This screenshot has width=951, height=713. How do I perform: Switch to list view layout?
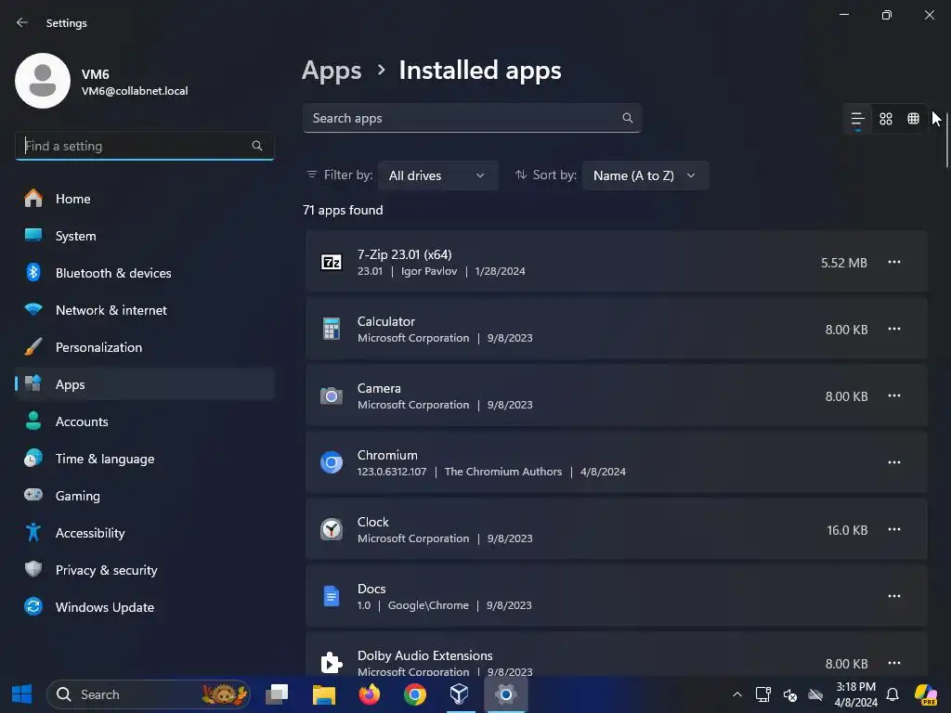pyautogui.click(x=857, y=119)
